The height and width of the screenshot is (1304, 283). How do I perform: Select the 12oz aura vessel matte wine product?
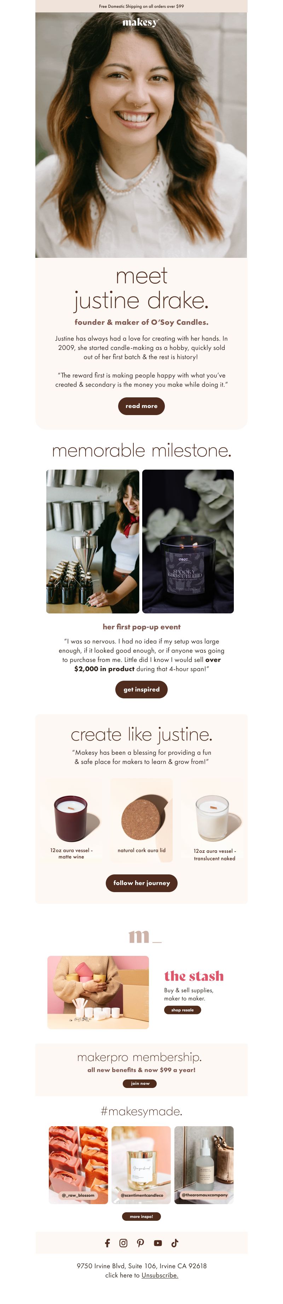71,820
